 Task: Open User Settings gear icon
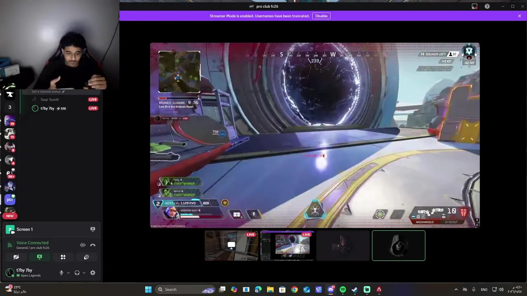tap(93, 273)
